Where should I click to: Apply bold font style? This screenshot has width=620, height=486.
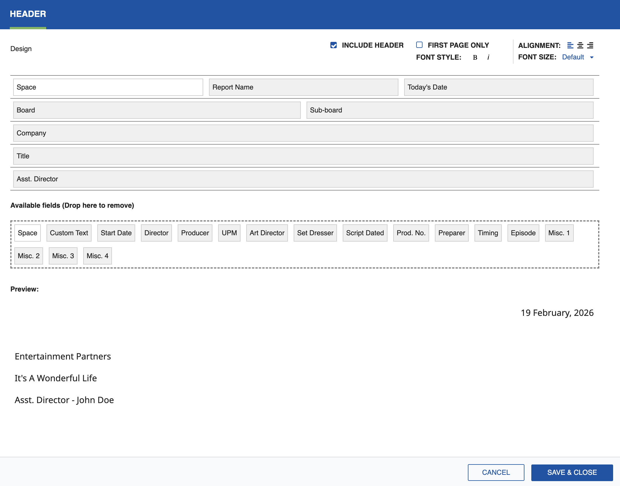475,57
